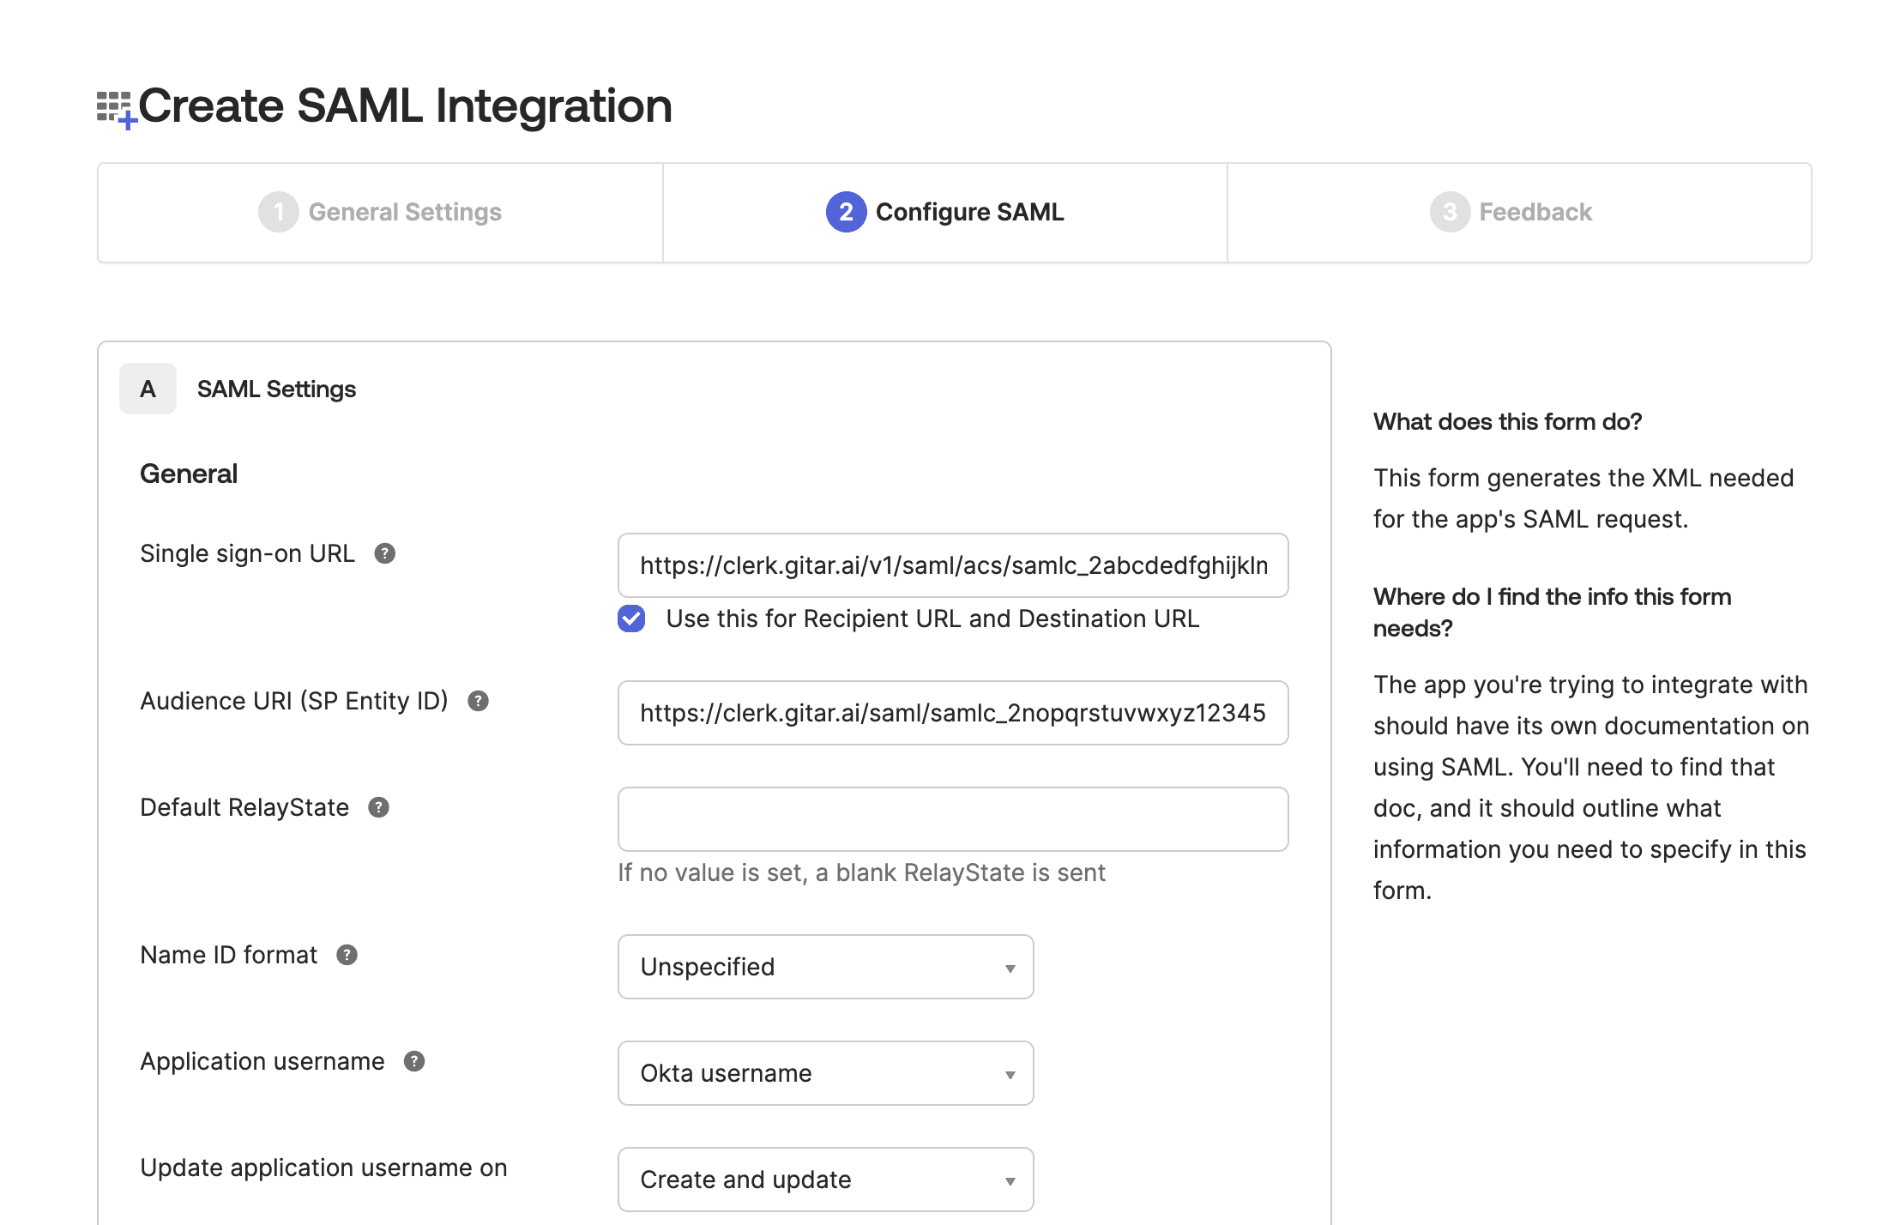Image resolution: width=1894 pixels, height=1225 pixels.
Task: Click the step 1 circle badge
Action: point(278,212)
